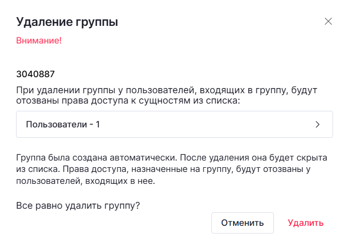Click the words отозваны права доступа
The image size is (347, 246).
click(64, 100)
